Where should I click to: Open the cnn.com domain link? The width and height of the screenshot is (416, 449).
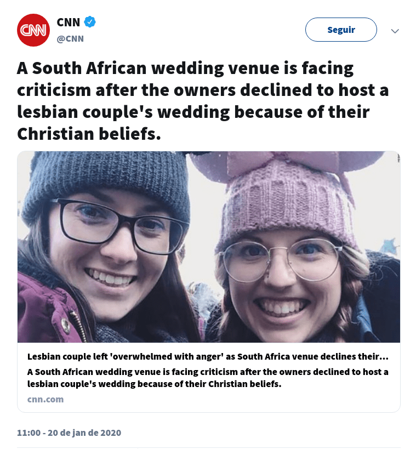point(45,399)
